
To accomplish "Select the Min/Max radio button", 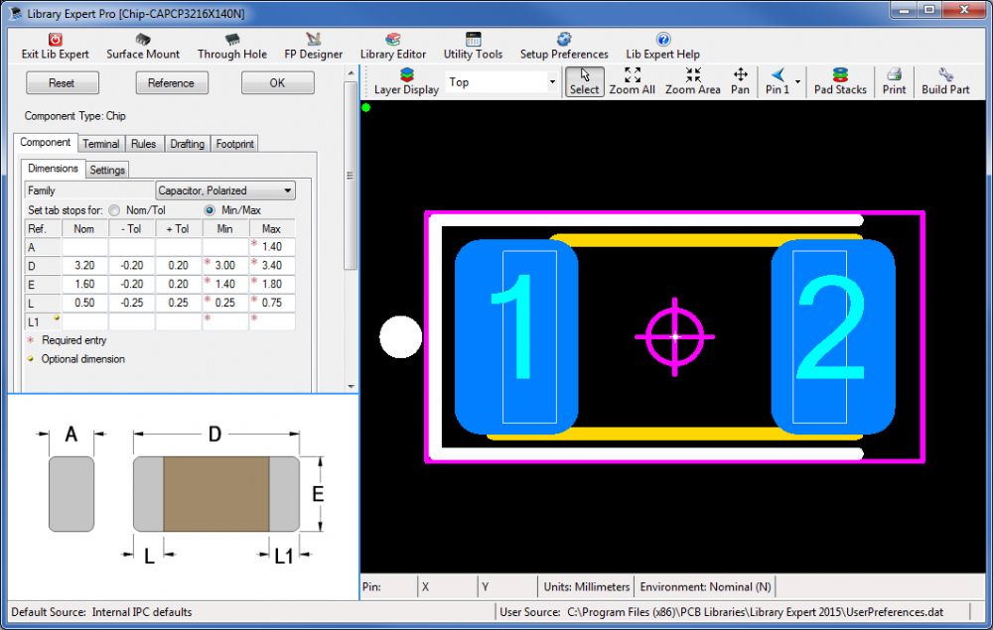I will (x=210, y=210).
